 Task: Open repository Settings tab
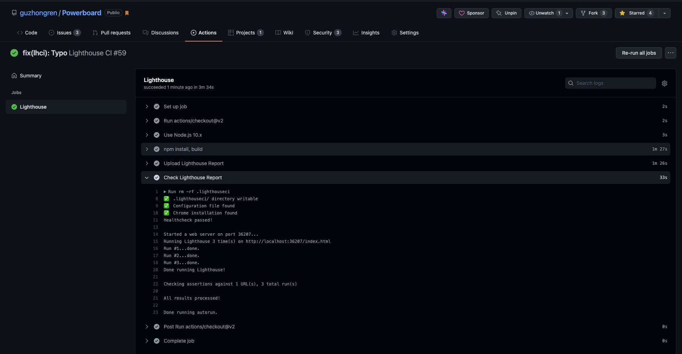pos(405,33)
